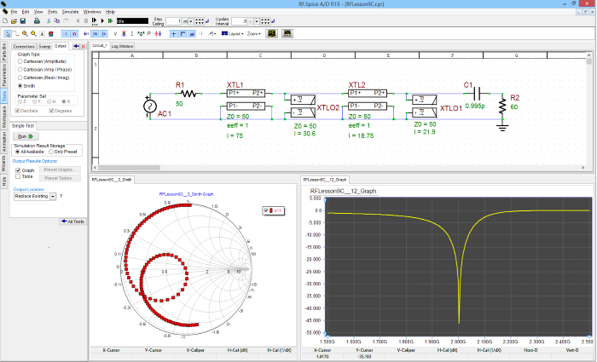
Task: Click the red parts bin icon
Action: [50, 34]
